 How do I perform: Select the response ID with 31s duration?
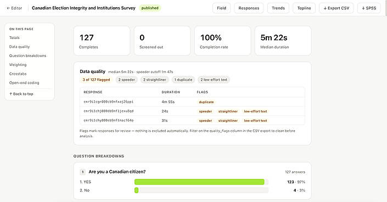(x=108, y=121)
